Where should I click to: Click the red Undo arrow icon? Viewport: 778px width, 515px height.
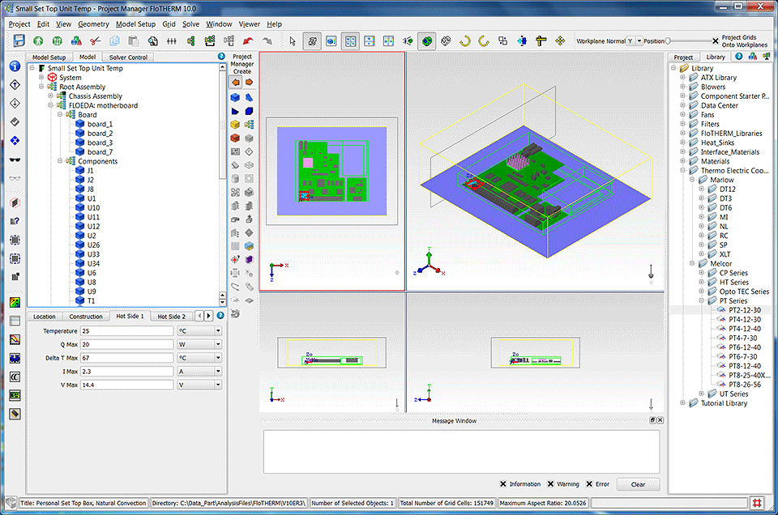248,40
